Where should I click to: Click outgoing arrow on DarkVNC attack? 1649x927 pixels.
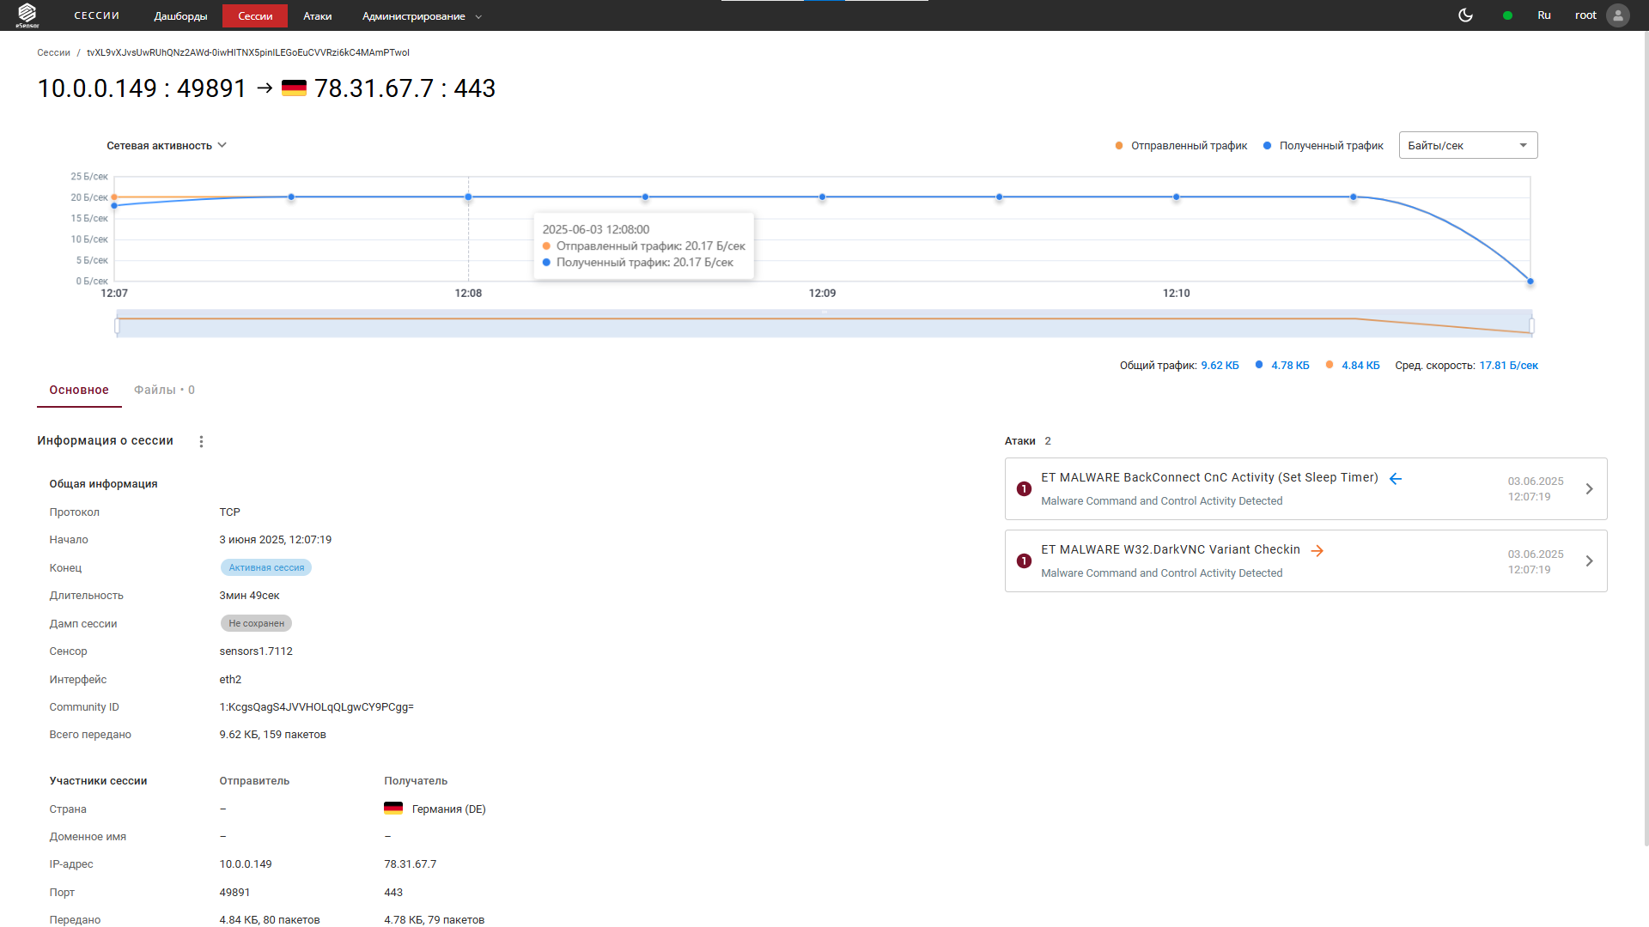pyautogui.click(x=1317, y=550)
